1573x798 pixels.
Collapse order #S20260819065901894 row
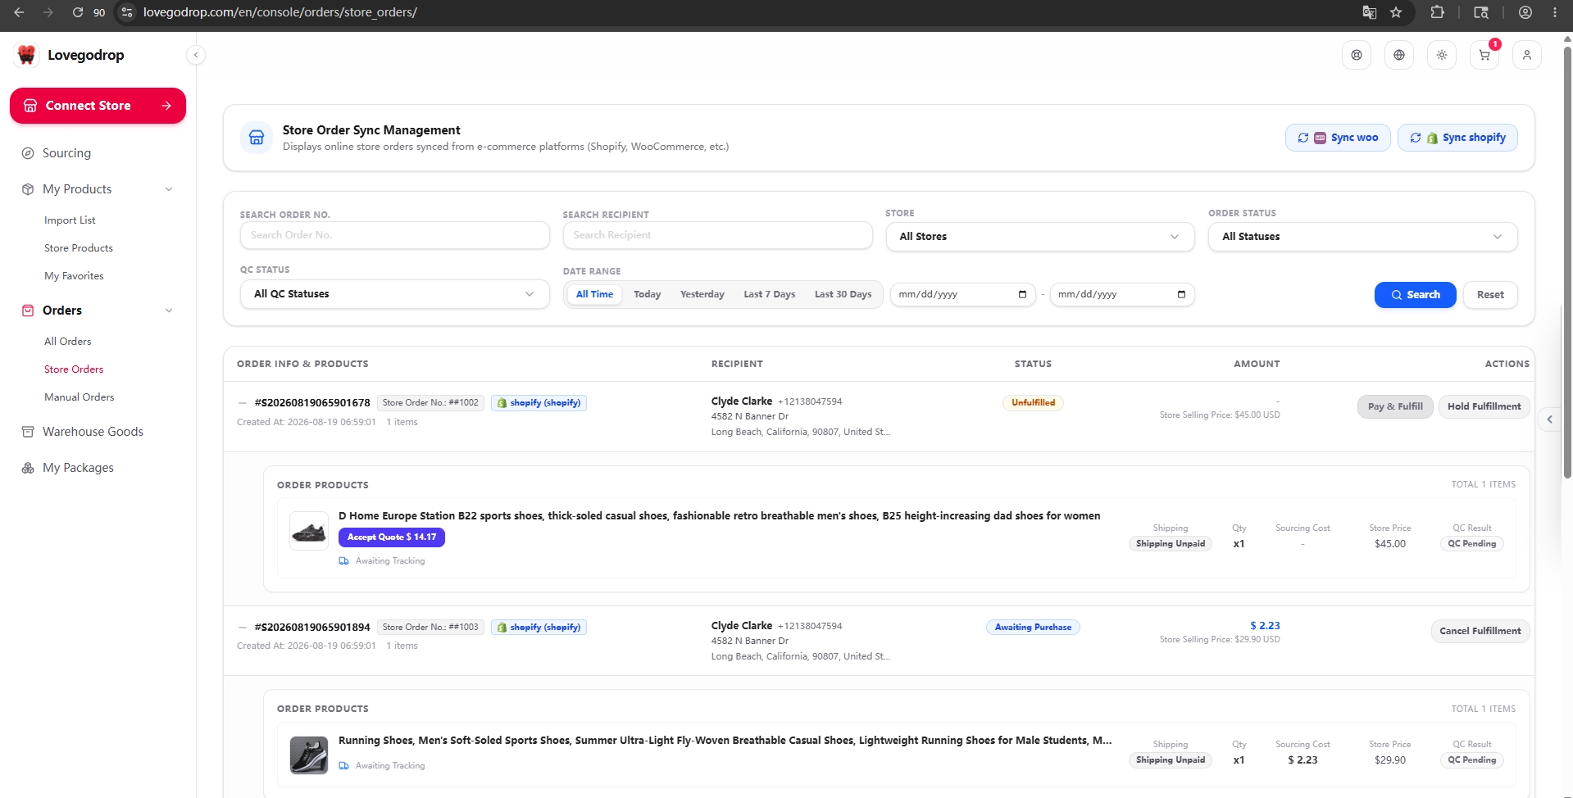243,628
